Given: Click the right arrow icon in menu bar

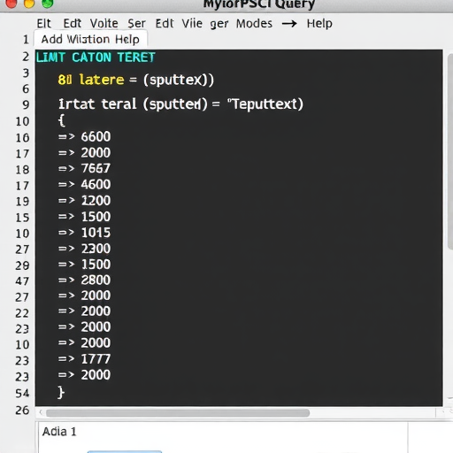Looking at the screenshot, I should 289,23.
